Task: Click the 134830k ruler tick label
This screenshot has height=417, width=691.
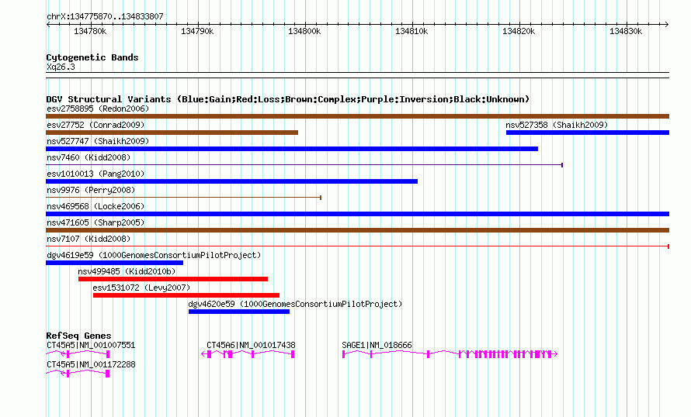Action: pos(626,31)
